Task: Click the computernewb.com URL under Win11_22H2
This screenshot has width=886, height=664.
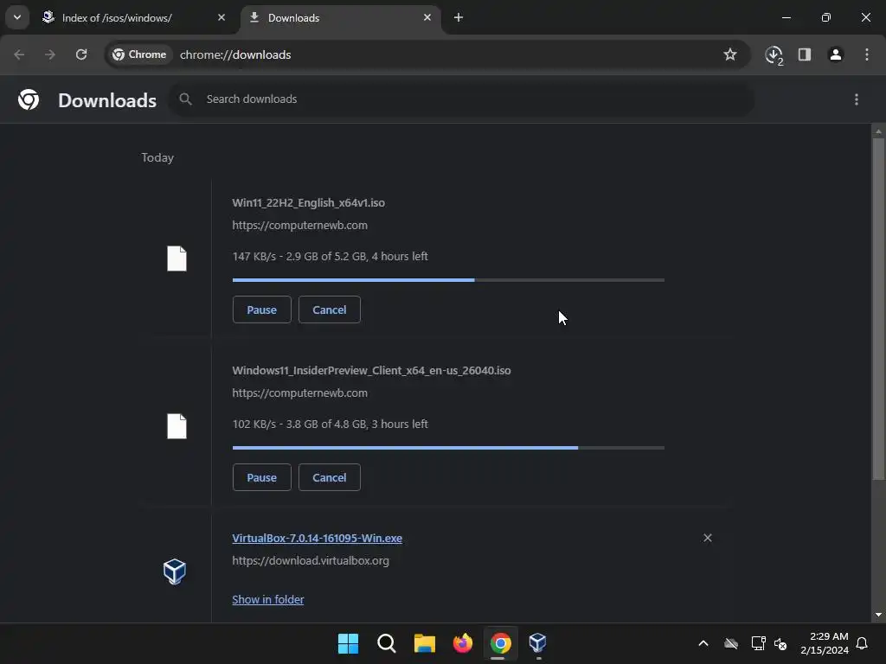Action: pyautogui.click(x=299, y=226)
